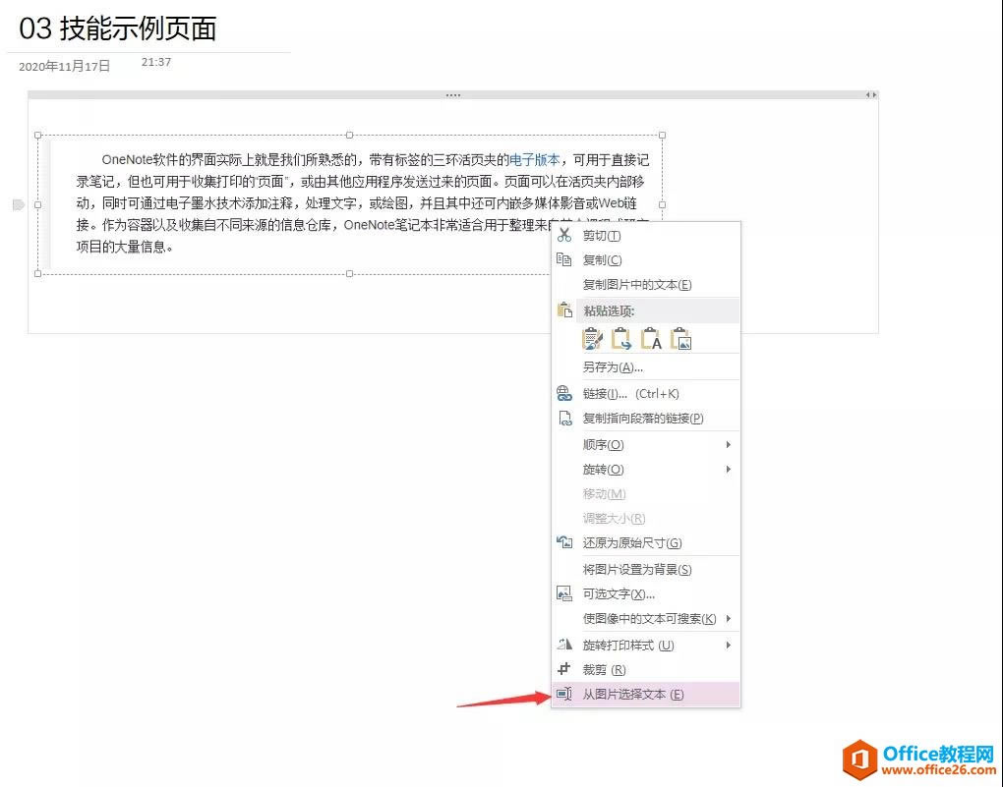Open the 旋转打印样式(U) submenu
The image size is (1003, 787).
coord(728,645)
